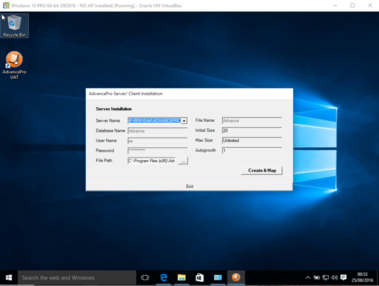Select the AdvancePro installer taskbar icon
379x286 pixels.
pos(236,278)
